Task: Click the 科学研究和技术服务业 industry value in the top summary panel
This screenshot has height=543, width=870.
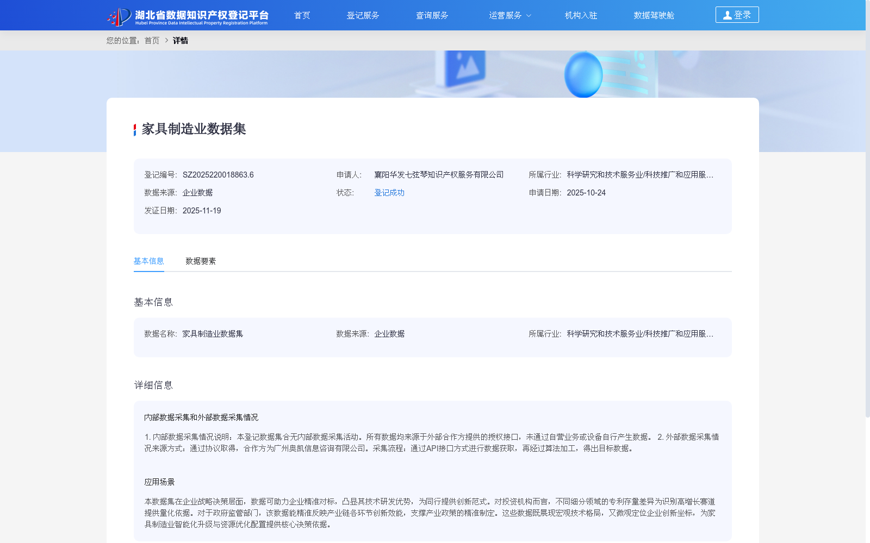Action: click(640, 175)
